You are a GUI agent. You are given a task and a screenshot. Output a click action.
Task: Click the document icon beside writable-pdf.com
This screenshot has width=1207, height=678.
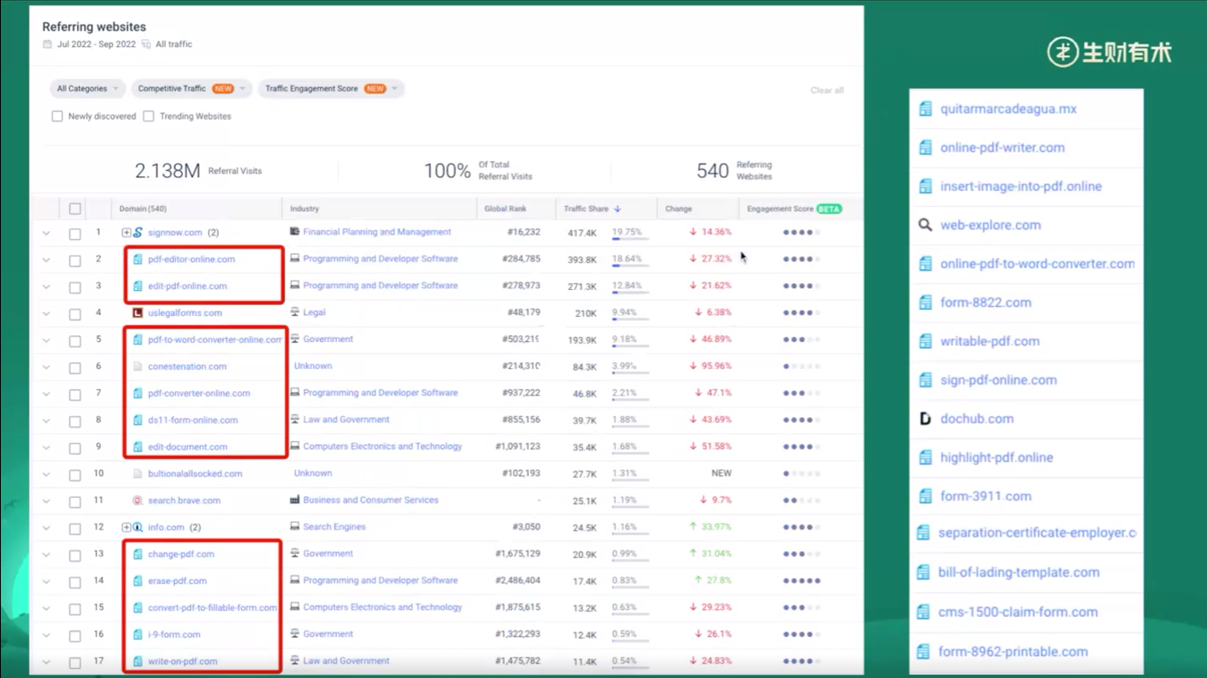point(925,341)
